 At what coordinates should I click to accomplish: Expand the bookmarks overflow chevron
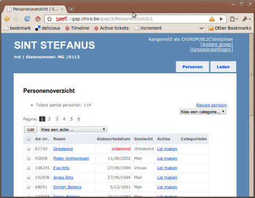[201, 28]
